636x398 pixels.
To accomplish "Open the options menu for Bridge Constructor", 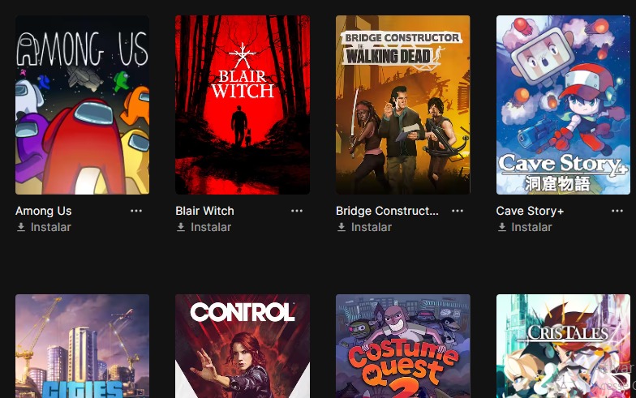I will [458, 211].
